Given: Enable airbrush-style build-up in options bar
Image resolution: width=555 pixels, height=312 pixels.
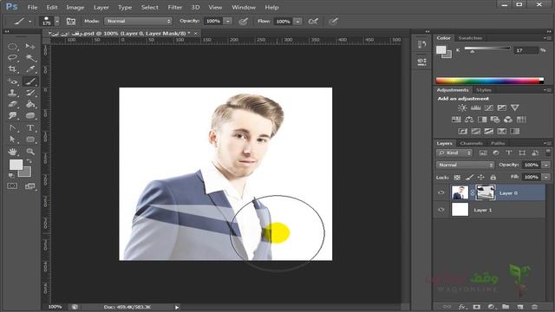Looking at the screenshot, I should coord(313,21).
